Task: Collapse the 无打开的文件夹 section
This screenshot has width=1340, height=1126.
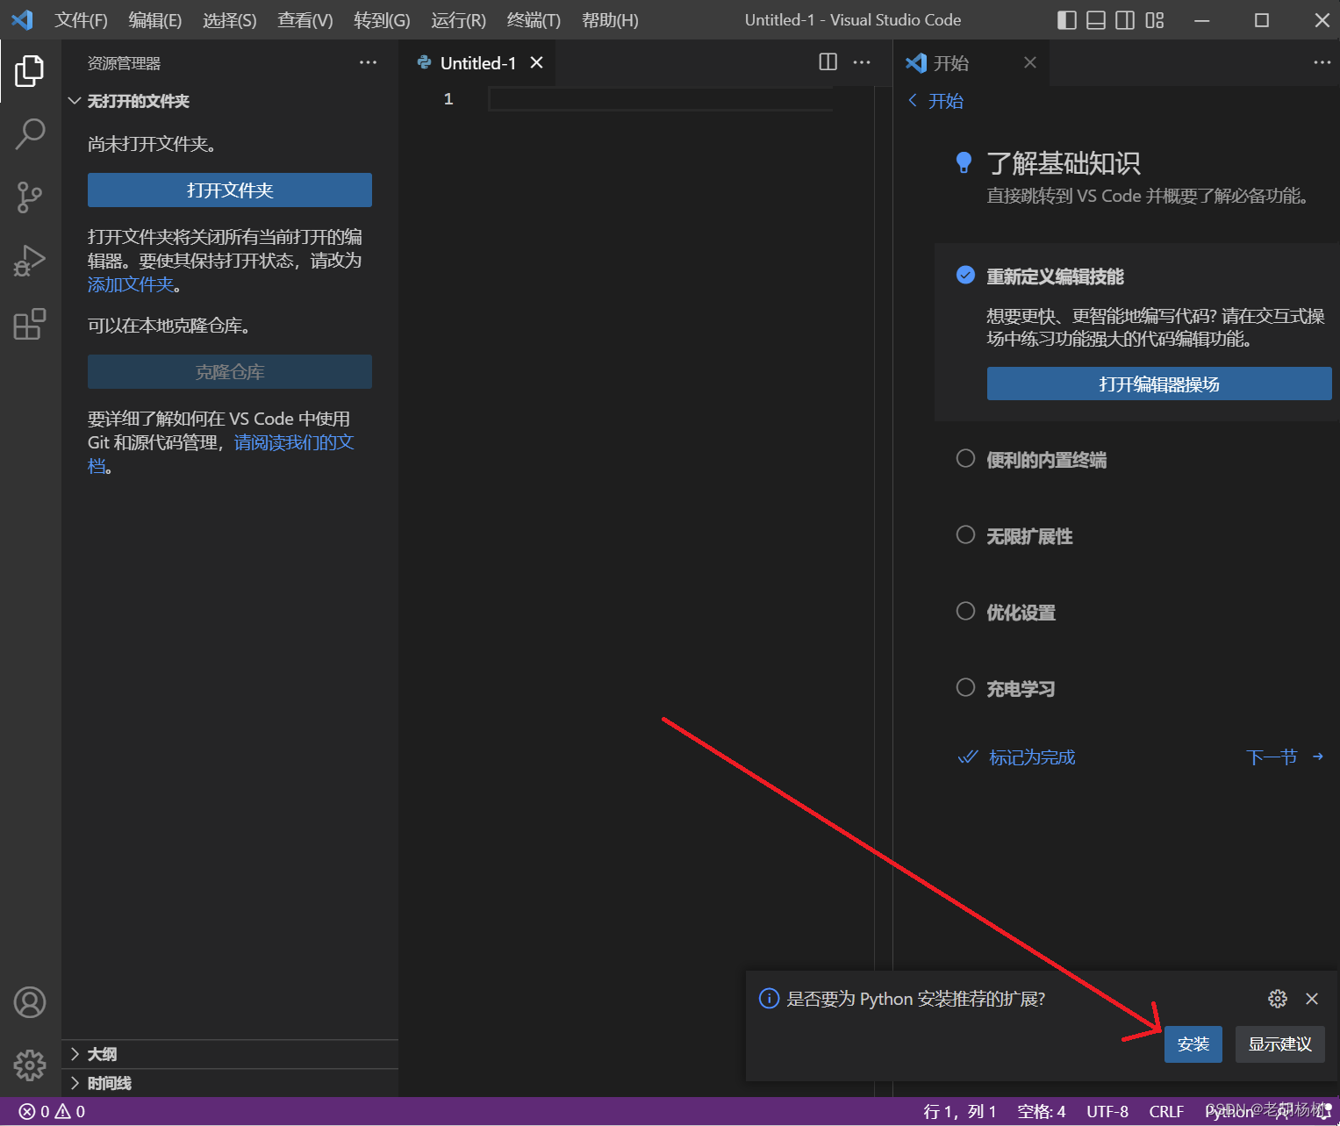Action: point(230,101)
